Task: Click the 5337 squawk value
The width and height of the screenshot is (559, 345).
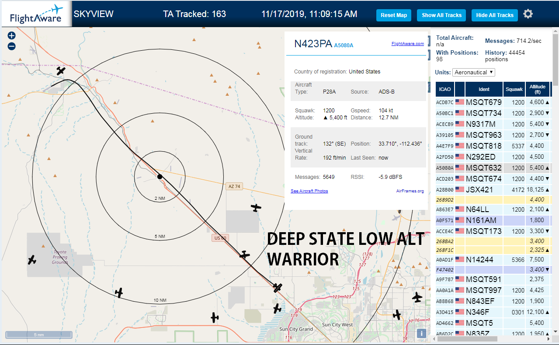Action: tap(518, 146)
